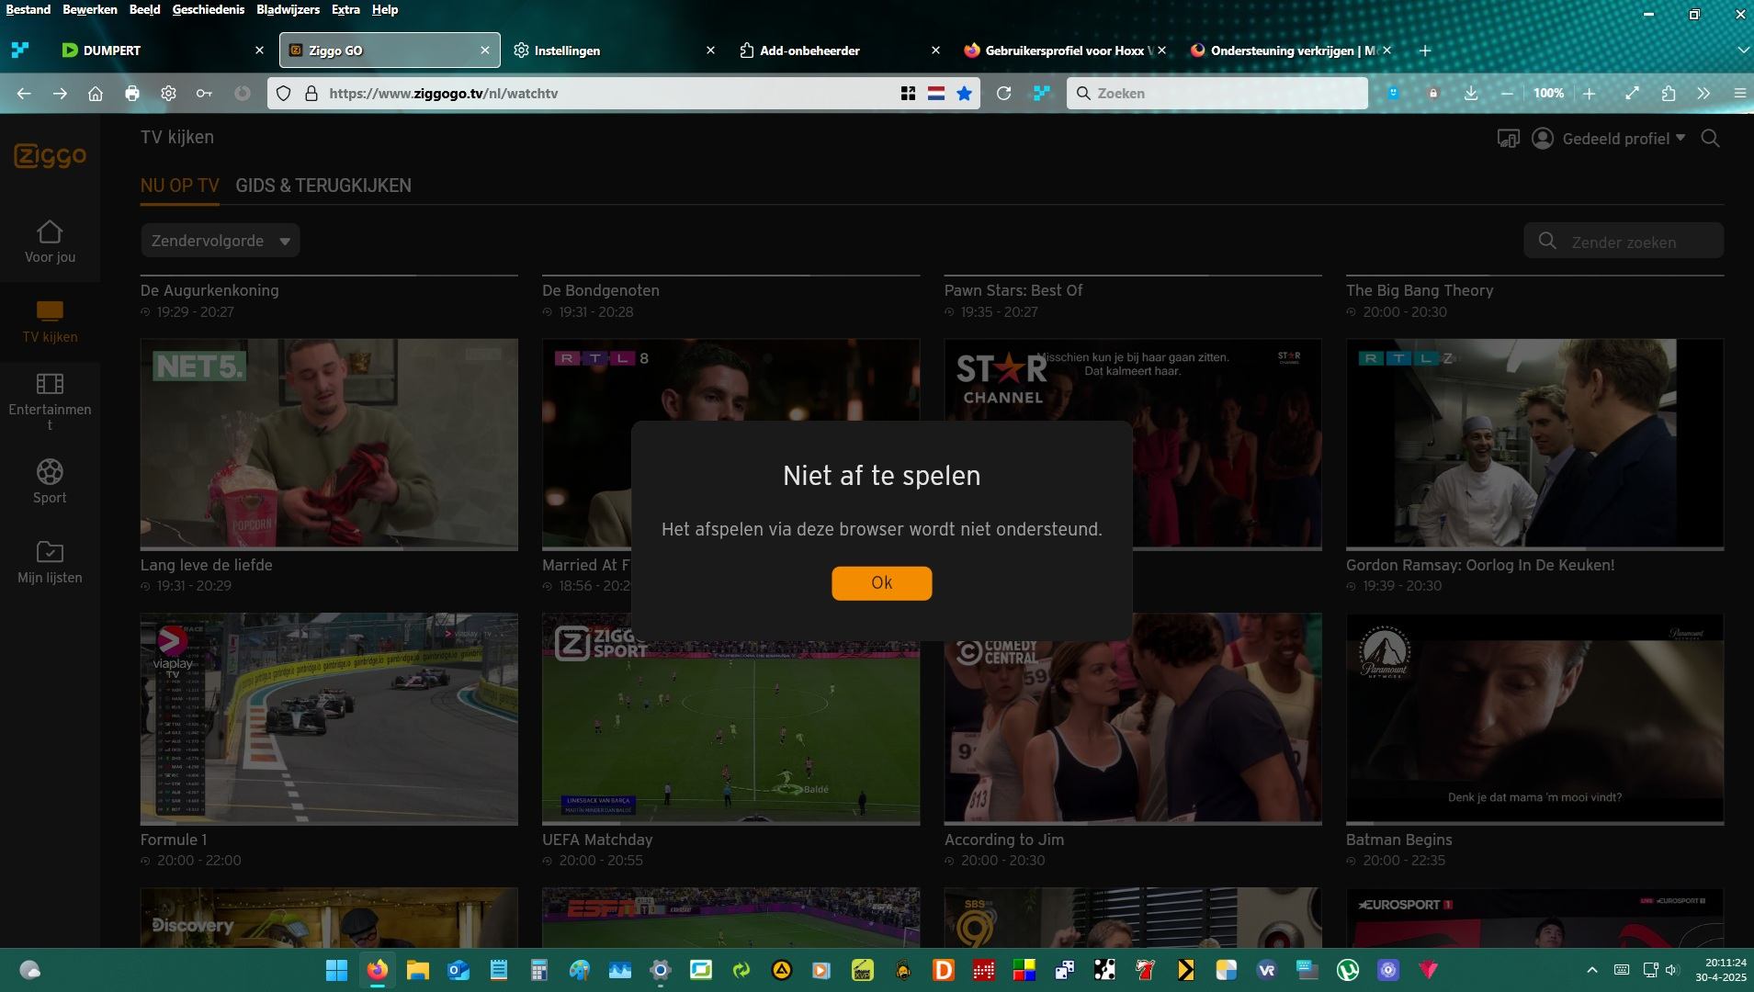Viewport: 1754px width, 992px height.
Task: Select TV kijken in the sidebar
Action: [50, 321]
